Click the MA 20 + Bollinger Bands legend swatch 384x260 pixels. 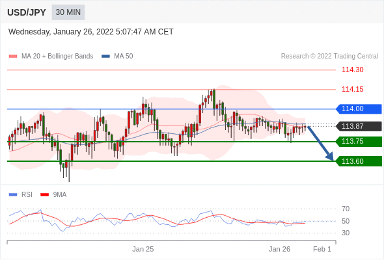tap(13, 57)
